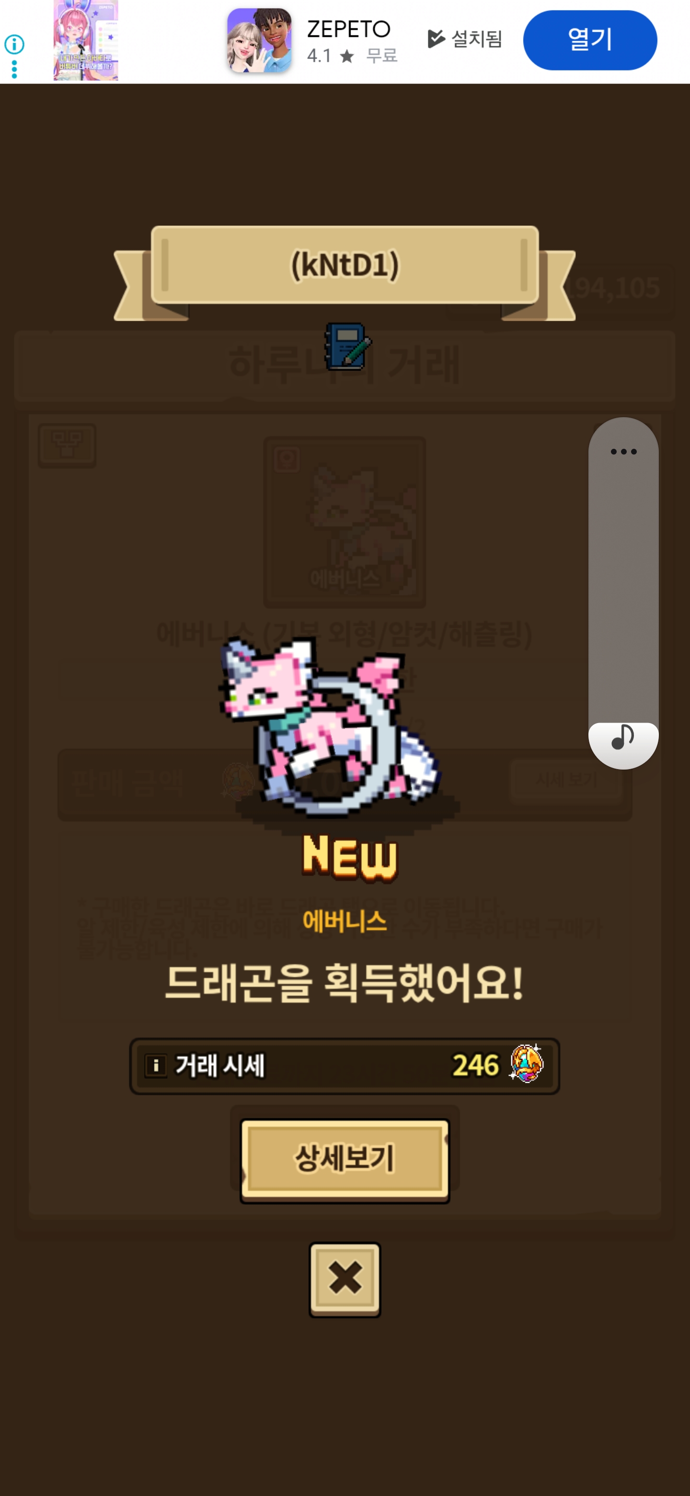Image resolution: width=690 pixels, height=1496 pixels.
Task: Click the ad info circle icon
Action: 14,44
